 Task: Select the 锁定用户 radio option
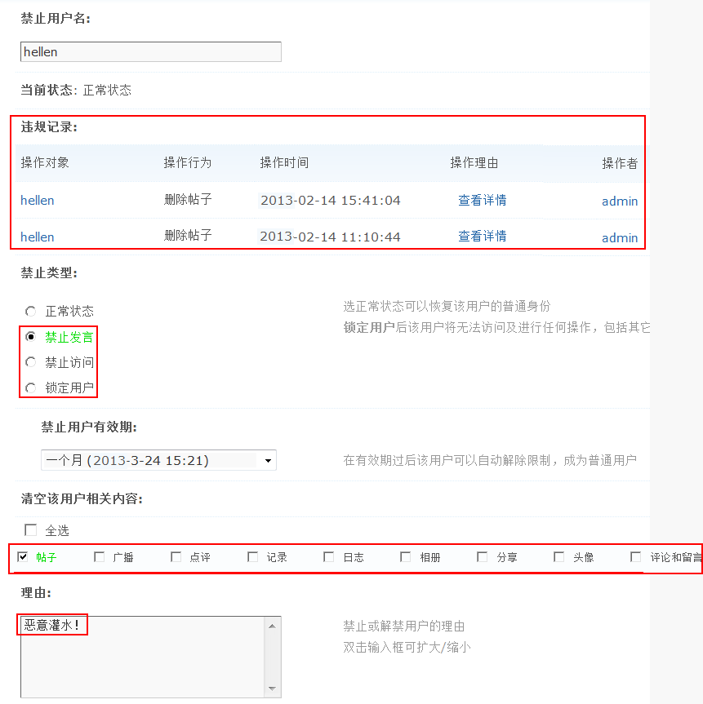click(x=31, y=387)
